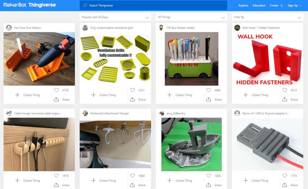This screenshot has width=308, height=189.
Task: Like the jaws_3dBenchy heart icon
Action: coord(208,176)
